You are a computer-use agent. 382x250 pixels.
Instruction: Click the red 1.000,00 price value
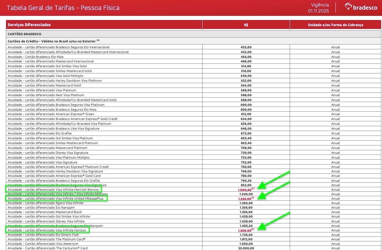(245, 190)
